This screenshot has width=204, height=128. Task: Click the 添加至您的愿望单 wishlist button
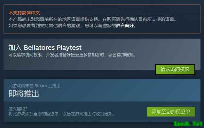(171, 112)
